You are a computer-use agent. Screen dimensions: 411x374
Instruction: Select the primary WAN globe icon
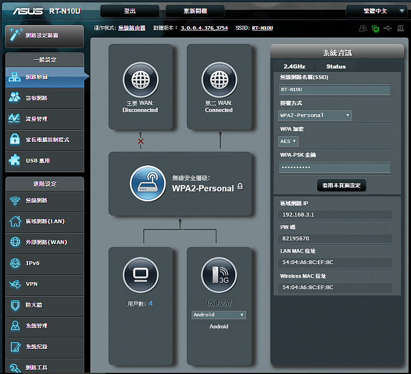140,80
